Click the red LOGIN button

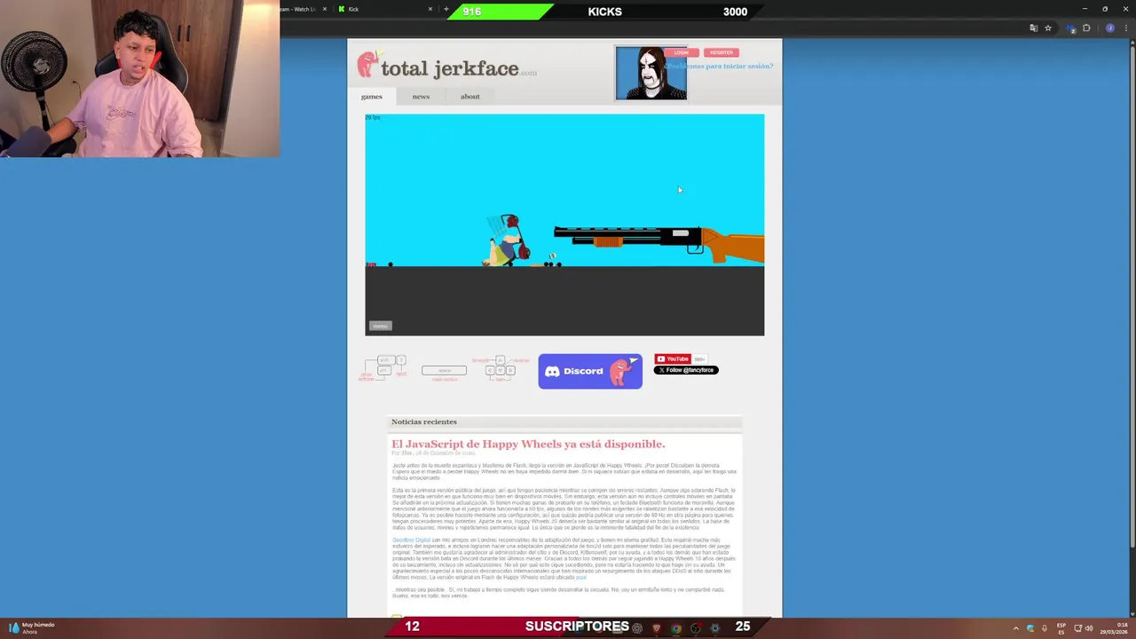pyautogui.click(x=682, y=52)
